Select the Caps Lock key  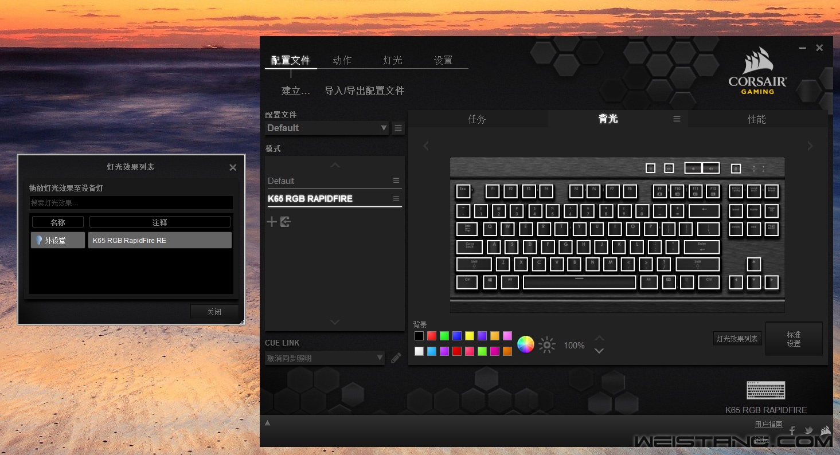coord(470,247)
